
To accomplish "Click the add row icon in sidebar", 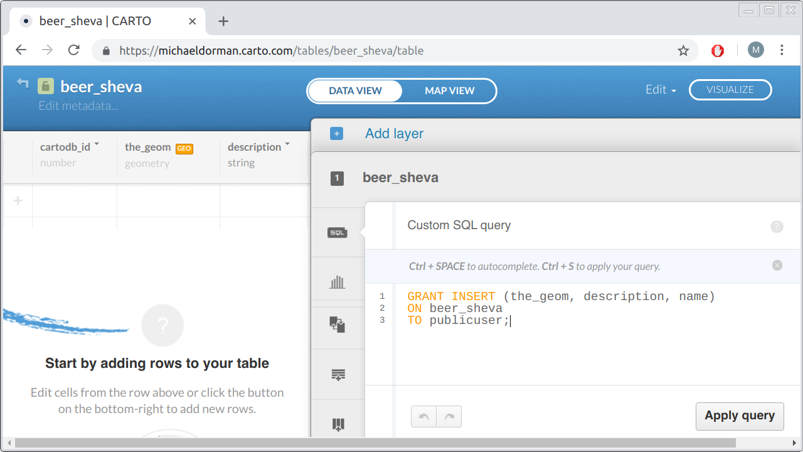I will [338, 375].
